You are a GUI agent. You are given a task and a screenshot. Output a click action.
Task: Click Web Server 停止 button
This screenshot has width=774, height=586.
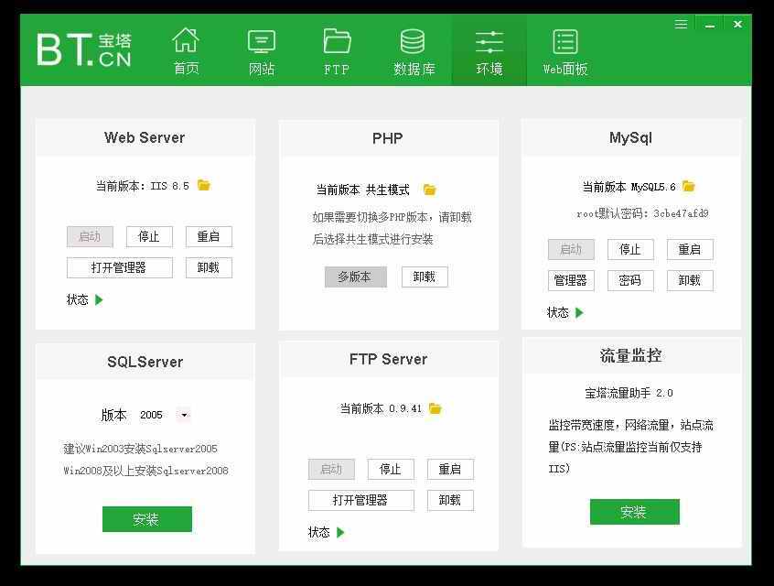[x=149, y=236]
